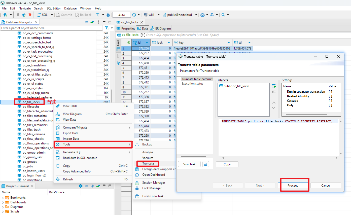
Task: Switch to the ER Diagram tab
Action: coord(160,28)
